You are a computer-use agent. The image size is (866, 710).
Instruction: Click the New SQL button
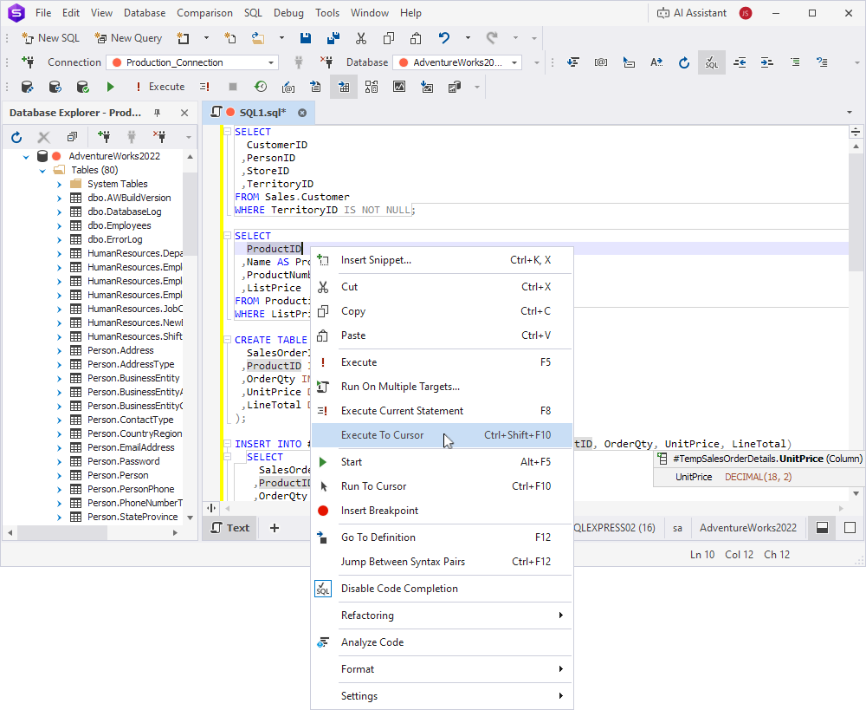click(50, 38)
